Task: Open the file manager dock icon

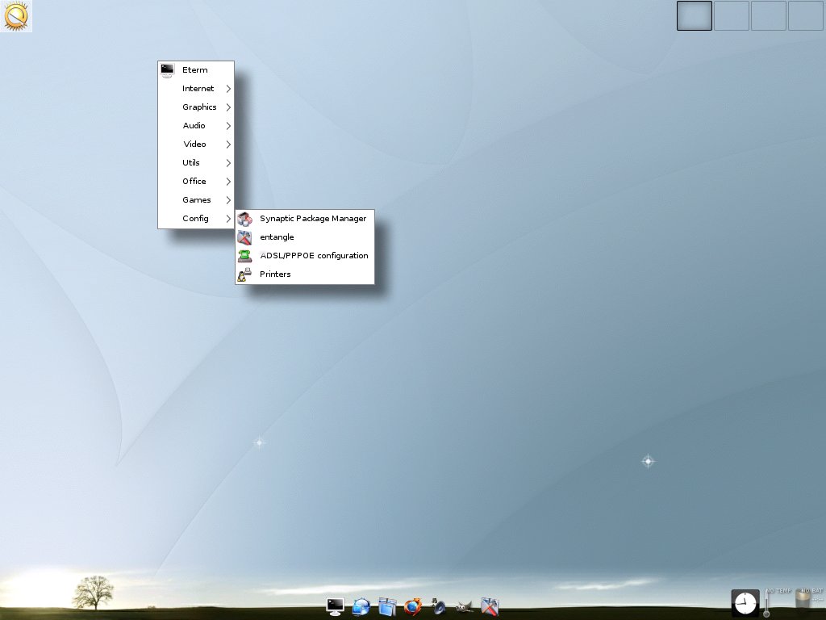Action: (x=387, y=607)
